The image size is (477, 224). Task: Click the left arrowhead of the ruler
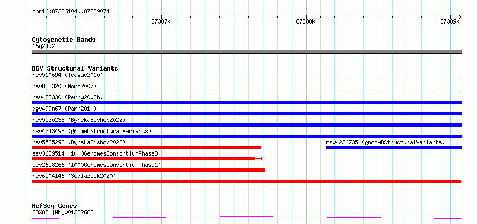33,17
